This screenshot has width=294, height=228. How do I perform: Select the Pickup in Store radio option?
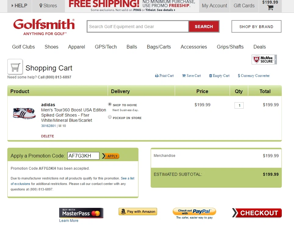(x=110, y=117)
